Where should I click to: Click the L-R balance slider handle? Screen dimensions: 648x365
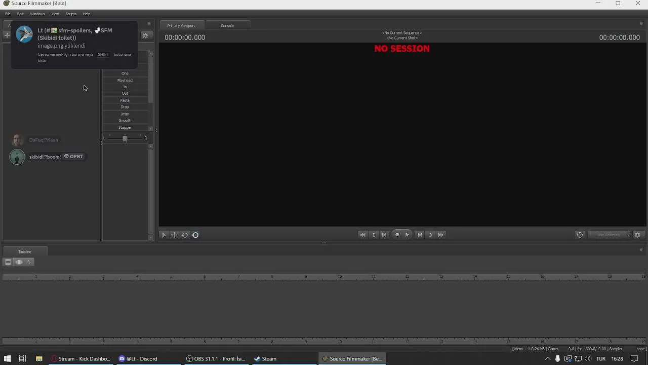click(x=125, y=138)
